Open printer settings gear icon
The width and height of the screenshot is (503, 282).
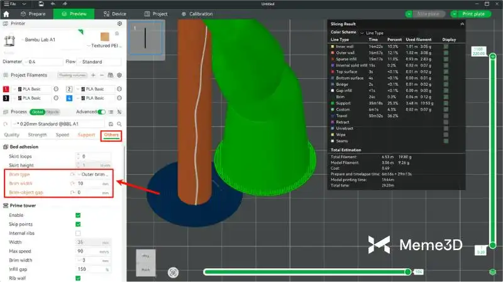(x=119, y=23)
